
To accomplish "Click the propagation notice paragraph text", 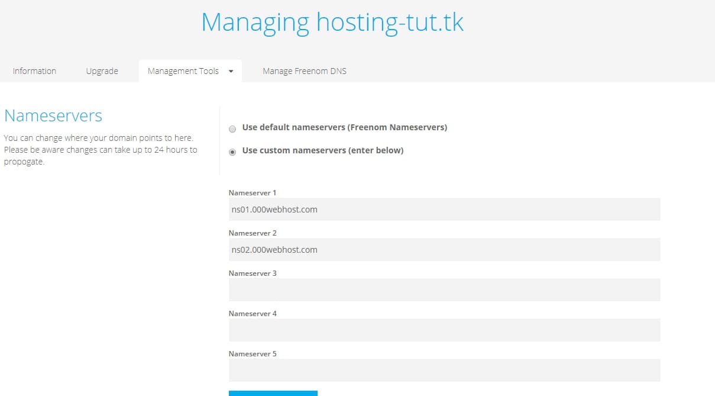I will point(101,150).
